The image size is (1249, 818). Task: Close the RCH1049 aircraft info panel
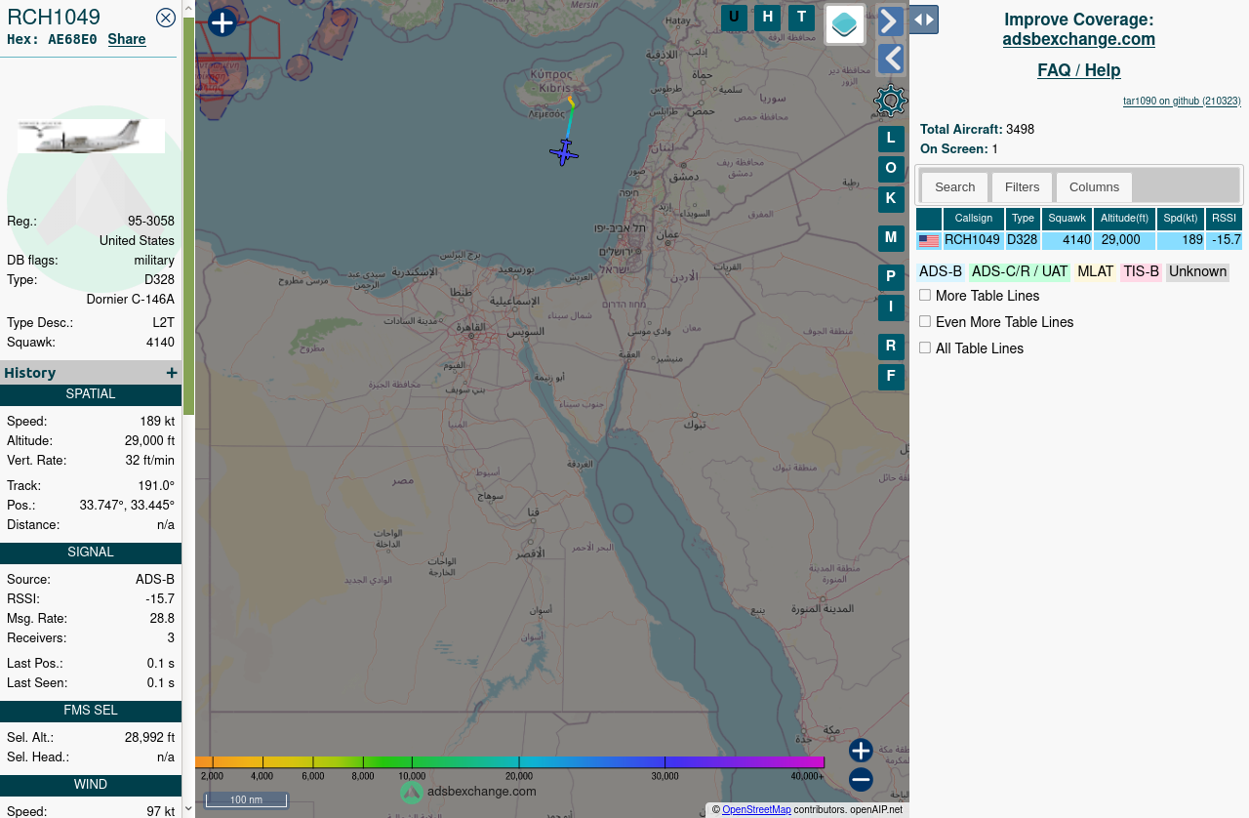click(x=166, y=18)
